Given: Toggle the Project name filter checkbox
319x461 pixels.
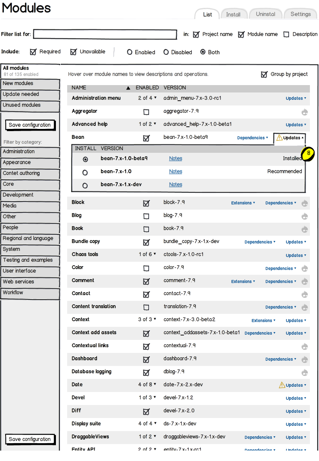Looking at the screenshot, I should pyautogui.click(x=196, y=35).
